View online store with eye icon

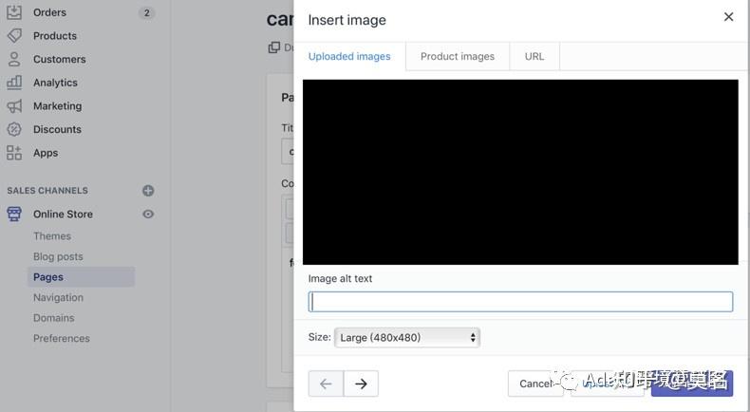pyautogui.click(x=148, y=215)
